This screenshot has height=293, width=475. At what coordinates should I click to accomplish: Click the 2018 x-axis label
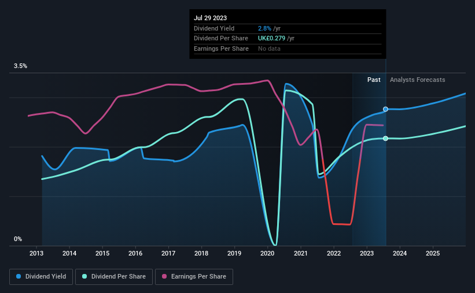point(201,253)
